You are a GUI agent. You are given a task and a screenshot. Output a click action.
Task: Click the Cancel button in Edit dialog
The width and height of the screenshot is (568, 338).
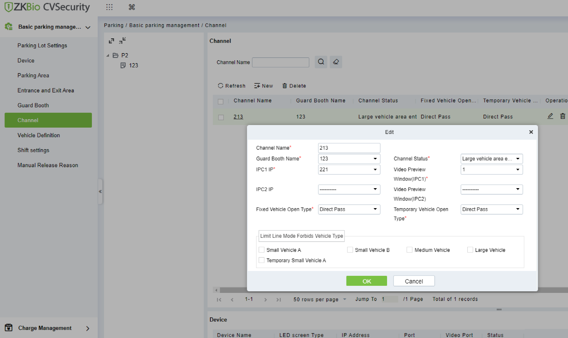pos(414,281)
